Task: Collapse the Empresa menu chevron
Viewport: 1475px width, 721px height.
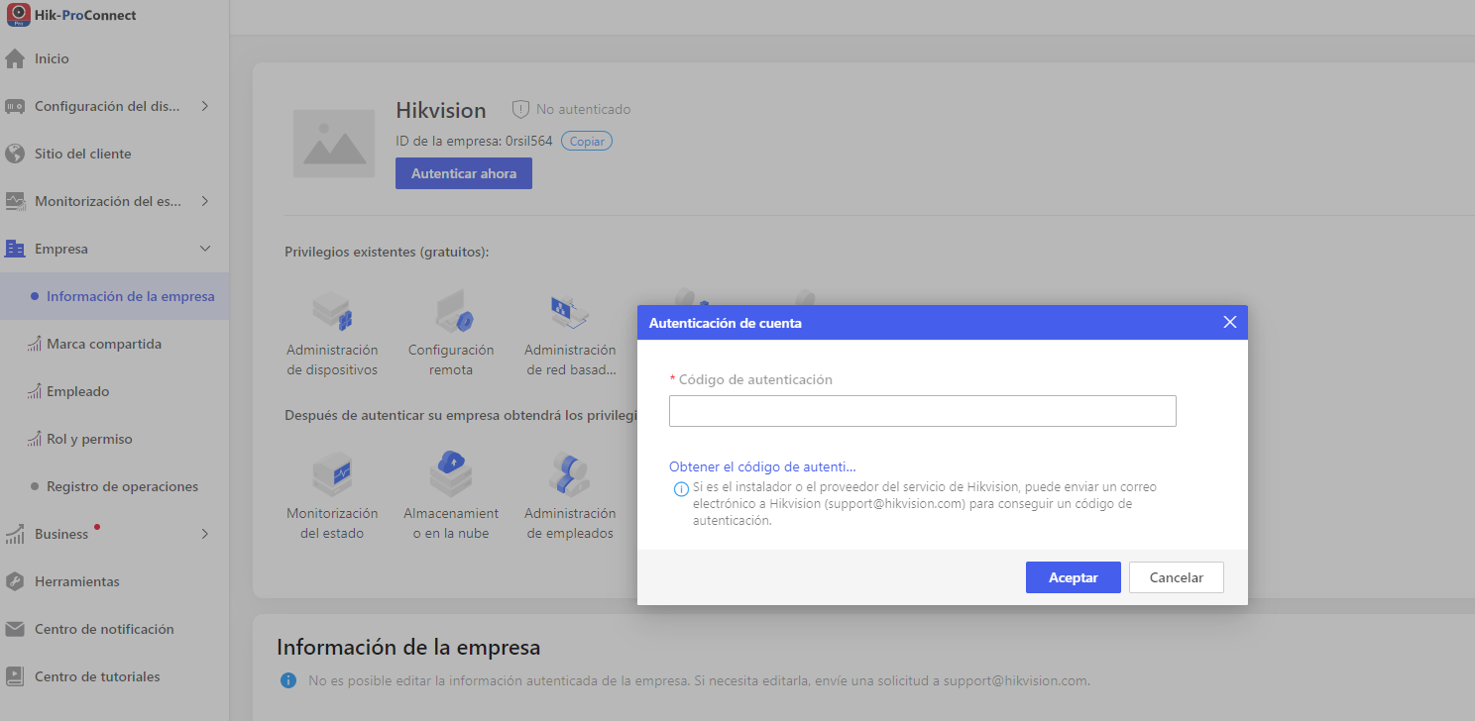Action: point(205,249)
